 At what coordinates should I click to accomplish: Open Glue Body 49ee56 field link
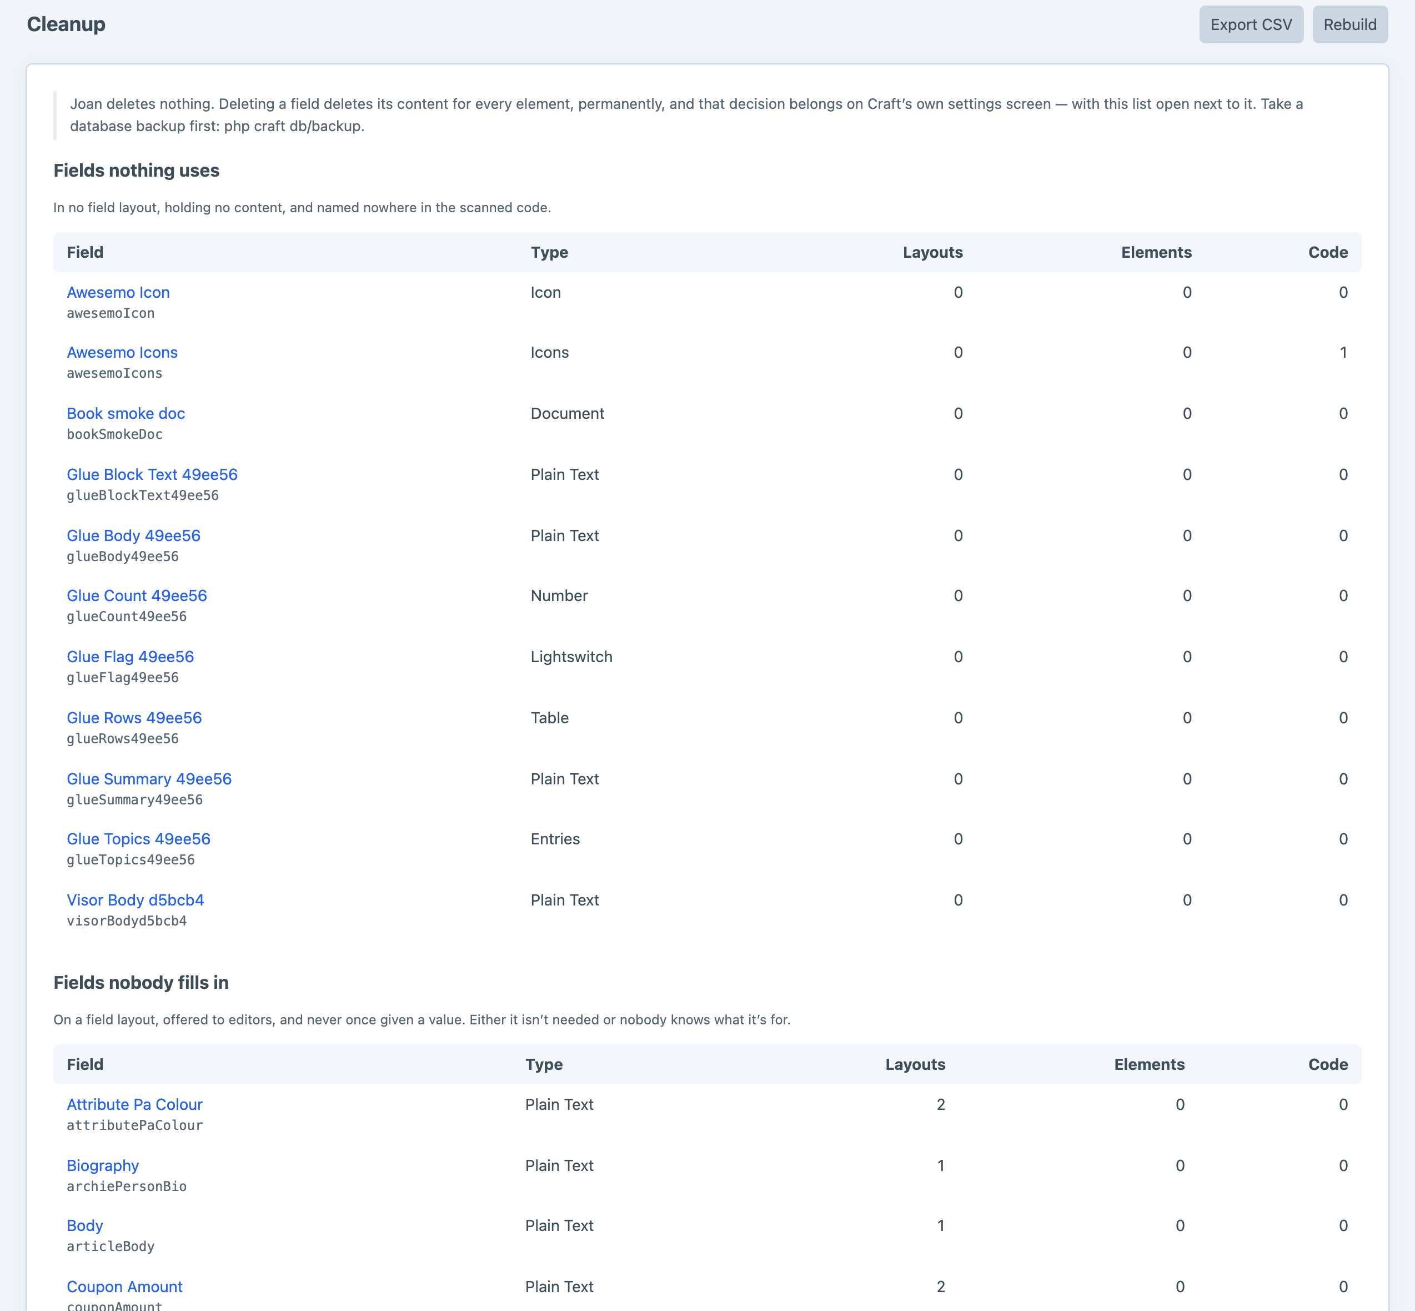(133, 536)
